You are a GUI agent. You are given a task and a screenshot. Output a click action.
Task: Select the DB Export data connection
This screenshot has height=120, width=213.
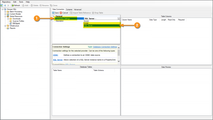pos(16,23)
